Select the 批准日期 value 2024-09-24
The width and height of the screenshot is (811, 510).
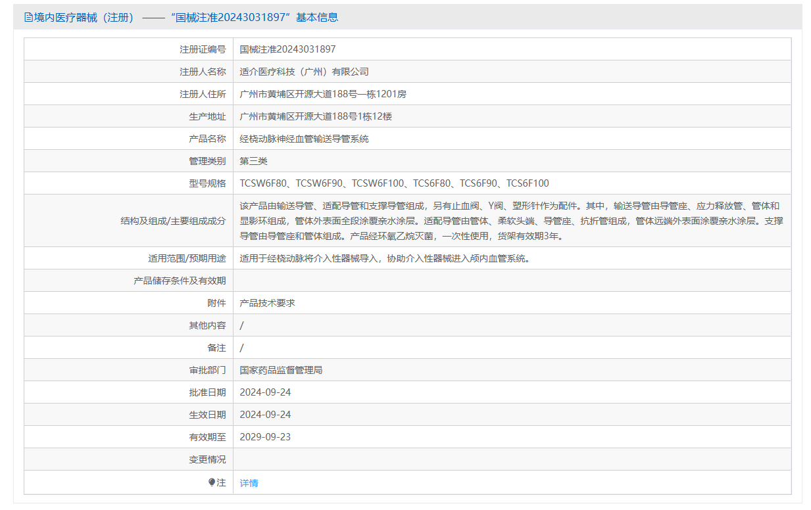click(x=265, y=392)
